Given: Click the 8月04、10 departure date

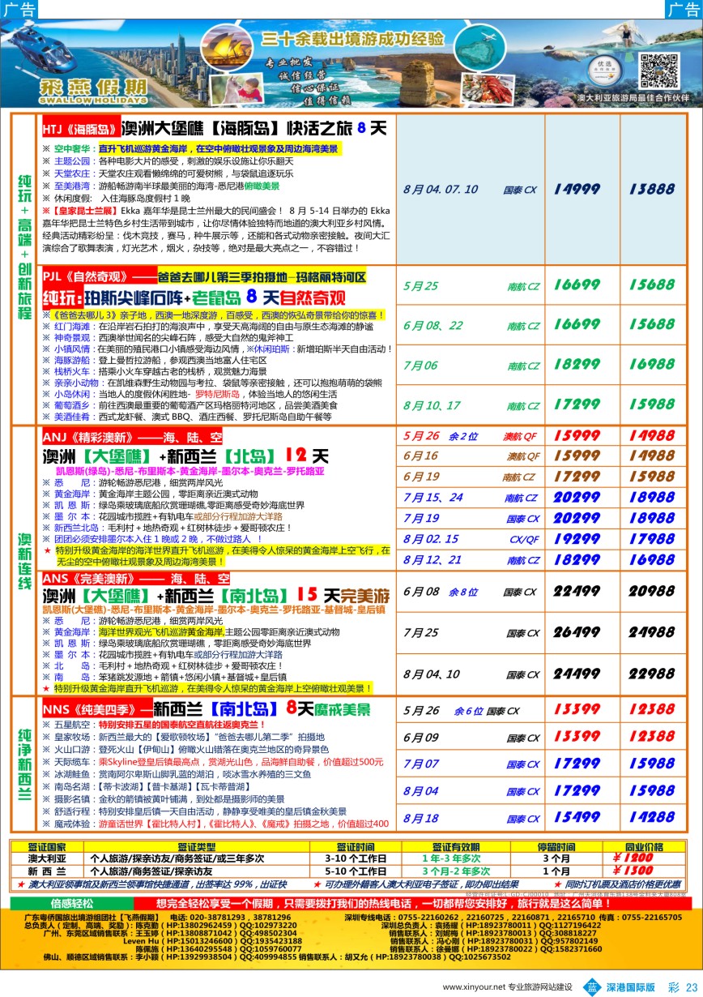Looking at the screenshot, I should coord(432,674).
